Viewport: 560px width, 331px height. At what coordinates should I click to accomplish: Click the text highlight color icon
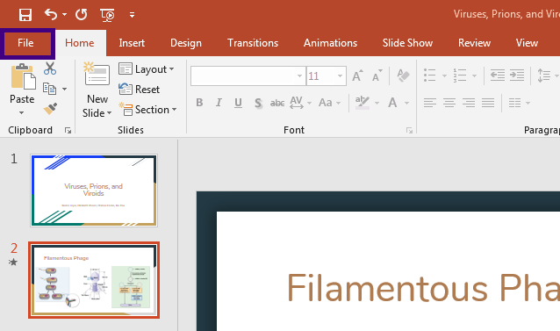(363, 103)
